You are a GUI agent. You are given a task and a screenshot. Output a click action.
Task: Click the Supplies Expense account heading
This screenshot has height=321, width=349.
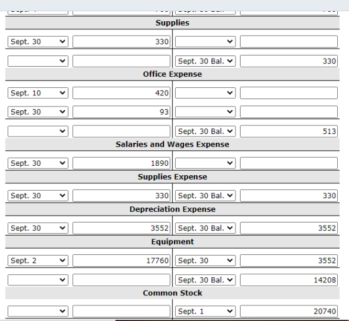[173, 177]
